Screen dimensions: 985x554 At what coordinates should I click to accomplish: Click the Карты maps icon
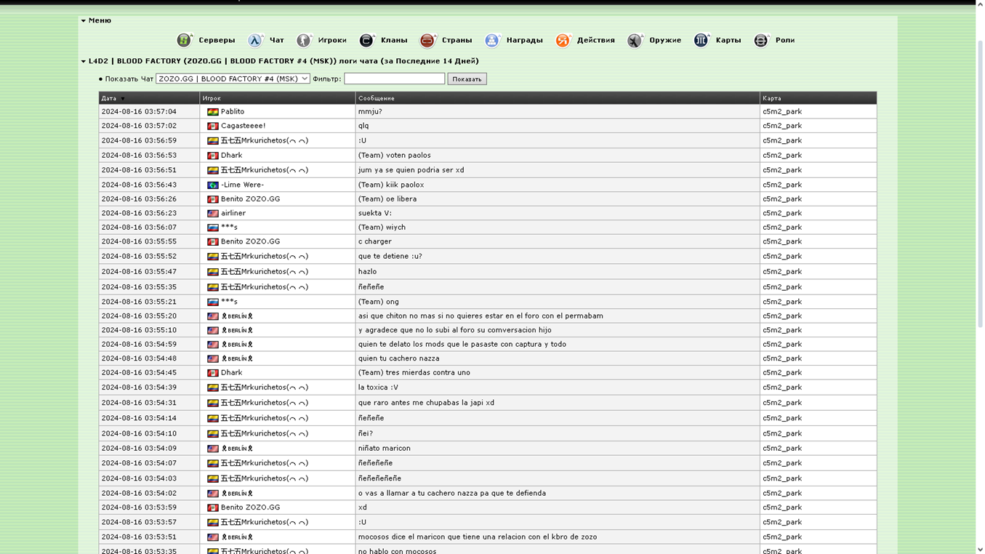click(x=701, y=40)
